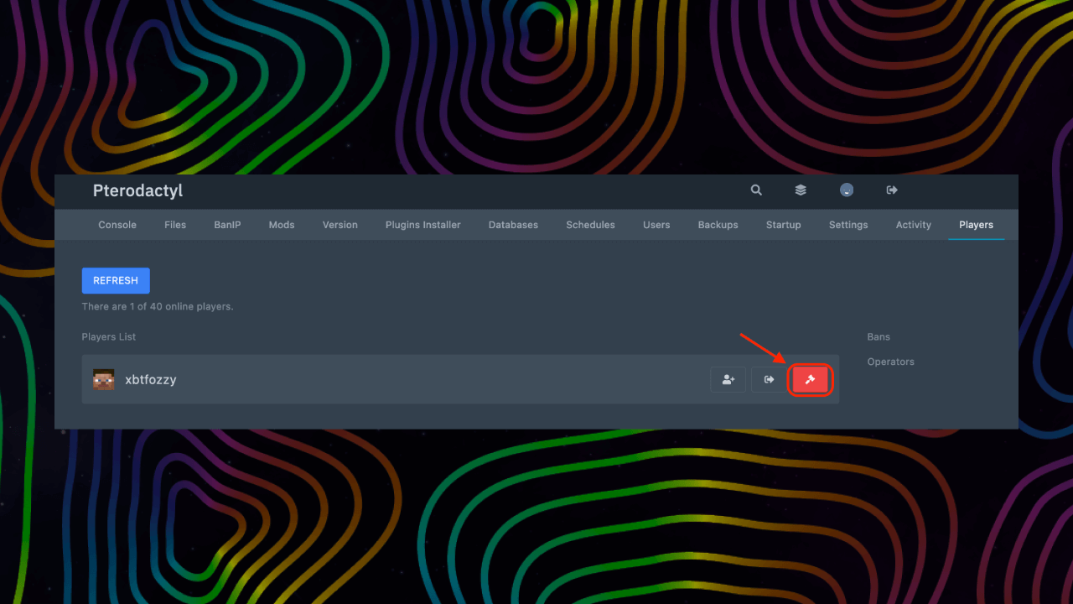This screenshot has width=1073, height=604.
Task: Select the Plugins Installer tab
Action: coord(422,225)
